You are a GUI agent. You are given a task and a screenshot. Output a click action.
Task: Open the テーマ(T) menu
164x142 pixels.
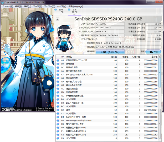tap(37, 6)
